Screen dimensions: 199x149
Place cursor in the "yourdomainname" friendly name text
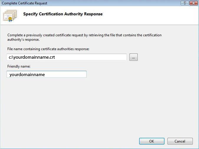point(27,75)
